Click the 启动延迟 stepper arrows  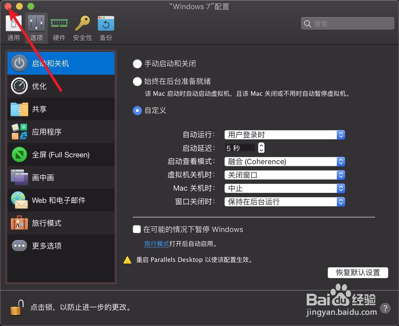[261, 148]
